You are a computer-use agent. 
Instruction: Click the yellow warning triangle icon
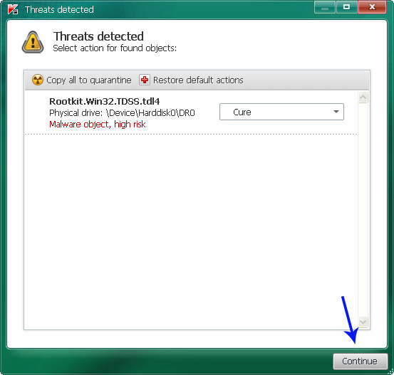pyautogui.click(x=33, y=42)
